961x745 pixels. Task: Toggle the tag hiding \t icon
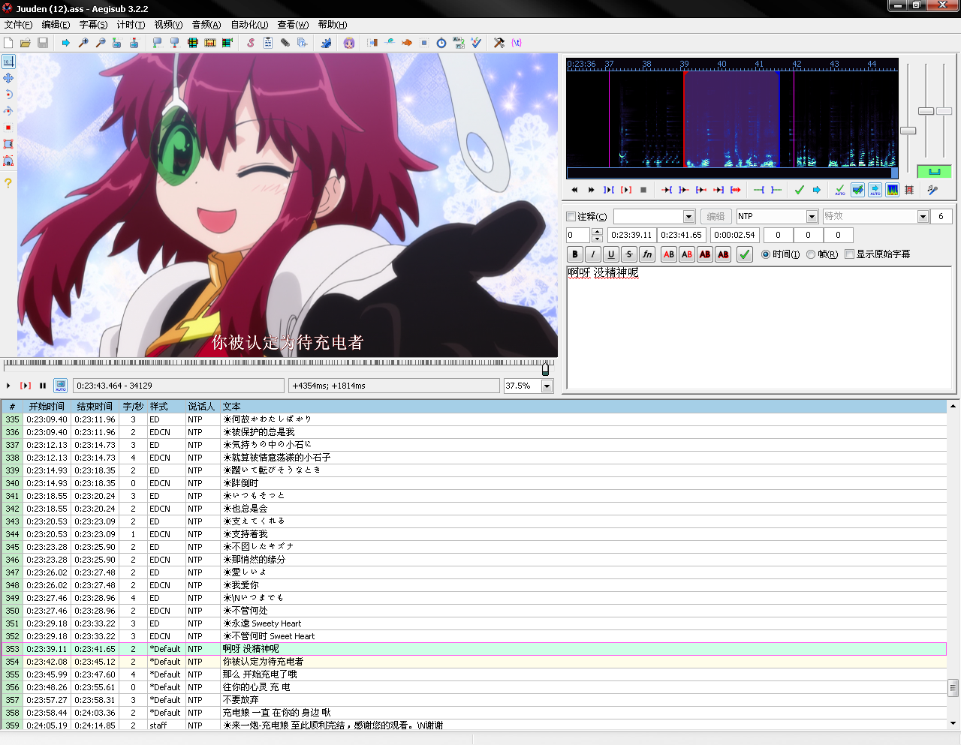coord(517,43)
